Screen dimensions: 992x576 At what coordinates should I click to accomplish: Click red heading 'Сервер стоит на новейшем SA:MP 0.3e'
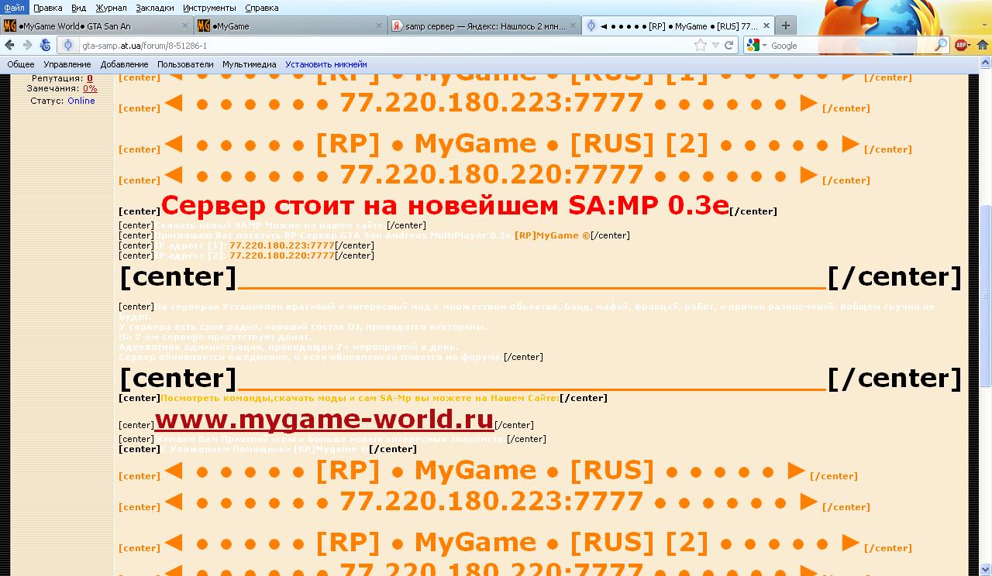(445, 205)
